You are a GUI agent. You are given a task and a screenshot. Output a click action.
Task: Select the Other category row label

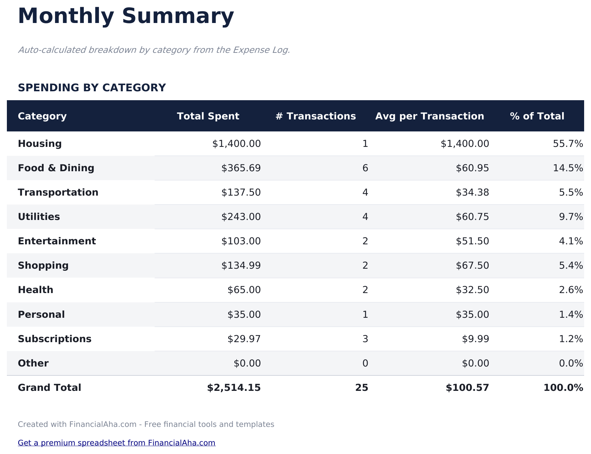(x=33, y=363)
